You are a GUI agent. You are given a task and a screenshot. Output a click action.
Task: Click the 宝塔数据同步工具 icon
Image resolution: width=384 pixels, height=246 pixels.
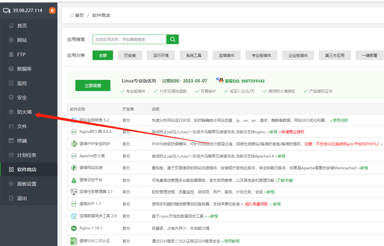[74, 216]
